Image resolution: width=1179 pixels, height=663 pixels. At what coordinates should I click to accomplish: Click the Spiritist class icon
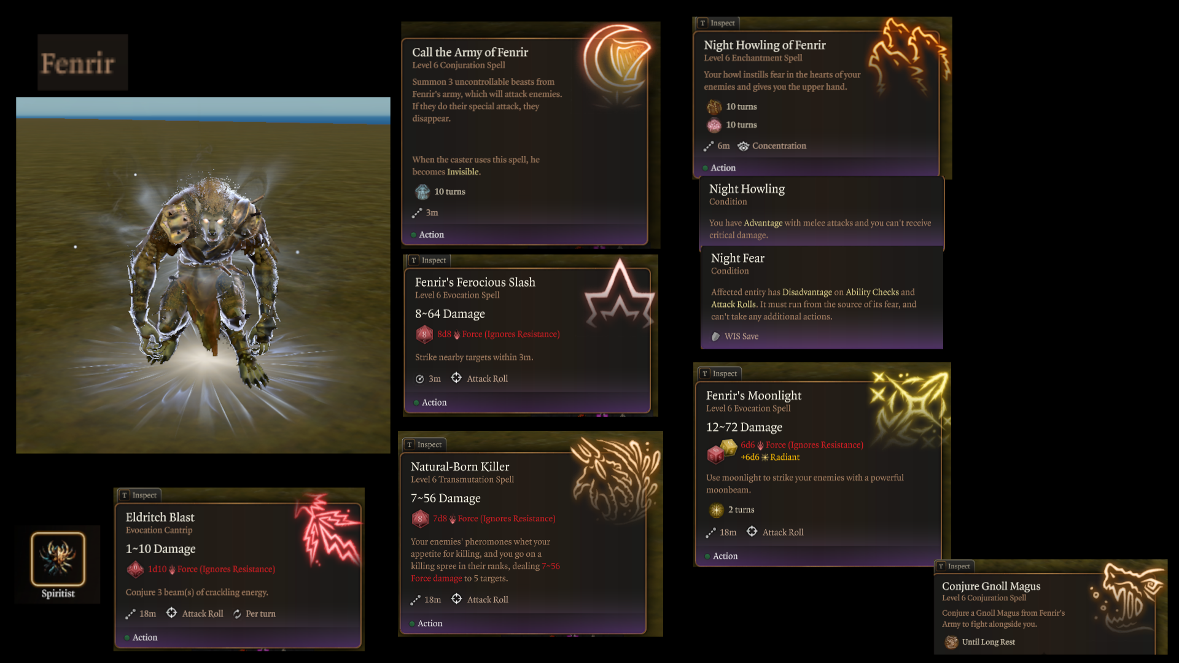point(58,559)
